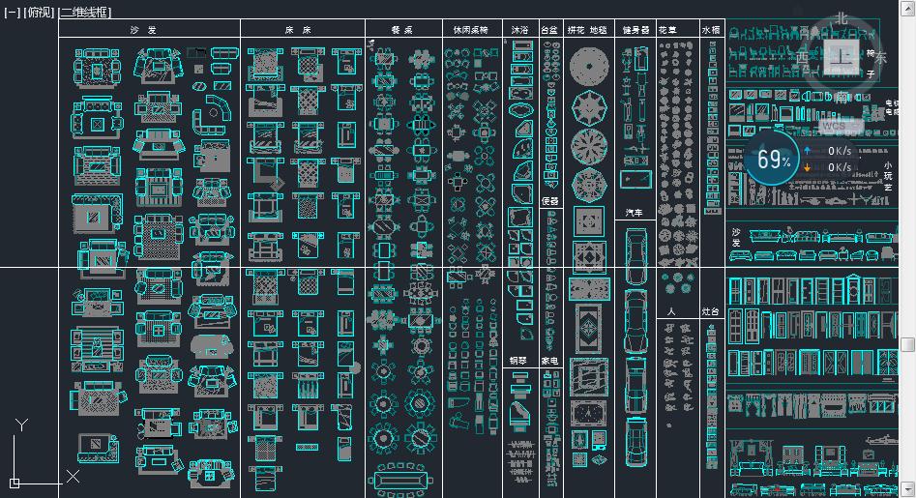This screenshot has width=916, height=498.
Task: Select the curved L-shaped corner sofa block
Action: click(x=213, y=114)
